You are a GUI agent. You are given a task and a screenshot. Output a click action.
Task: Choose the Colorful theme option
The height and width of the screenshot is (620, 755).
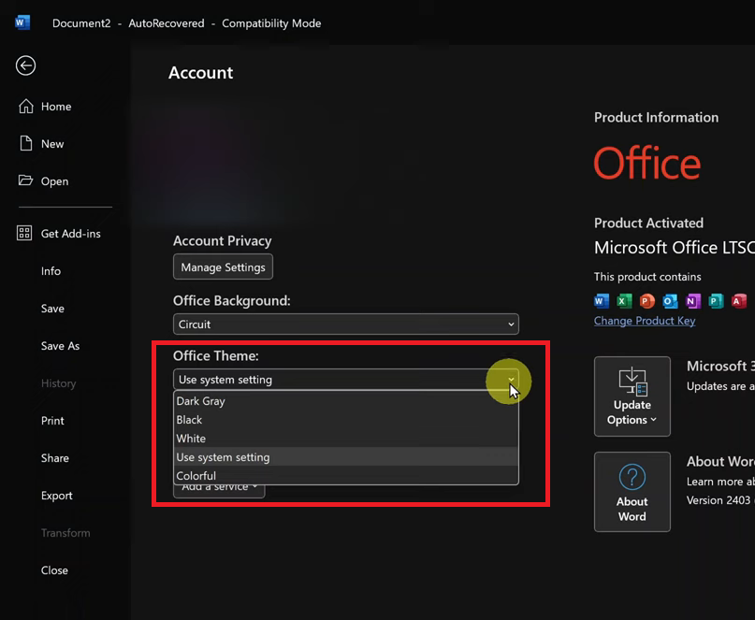(x=346, y=476)
